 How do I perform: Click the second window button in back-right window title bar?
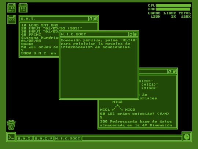click(174, 71)
